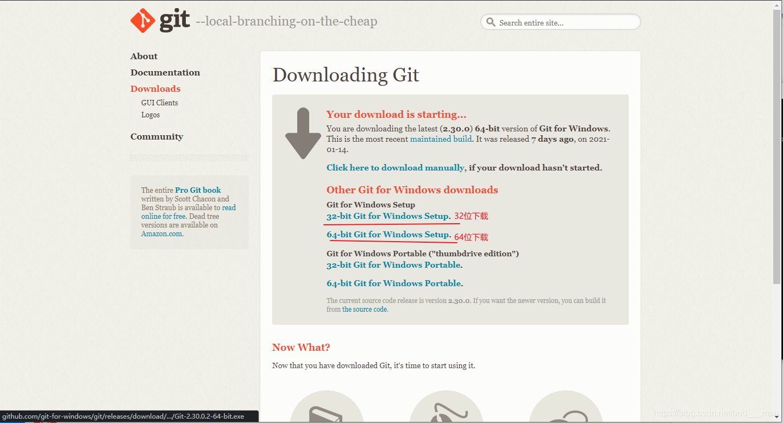783x423 pixels.
Task: Click the scrollbar up arrow
Action: 777,4
